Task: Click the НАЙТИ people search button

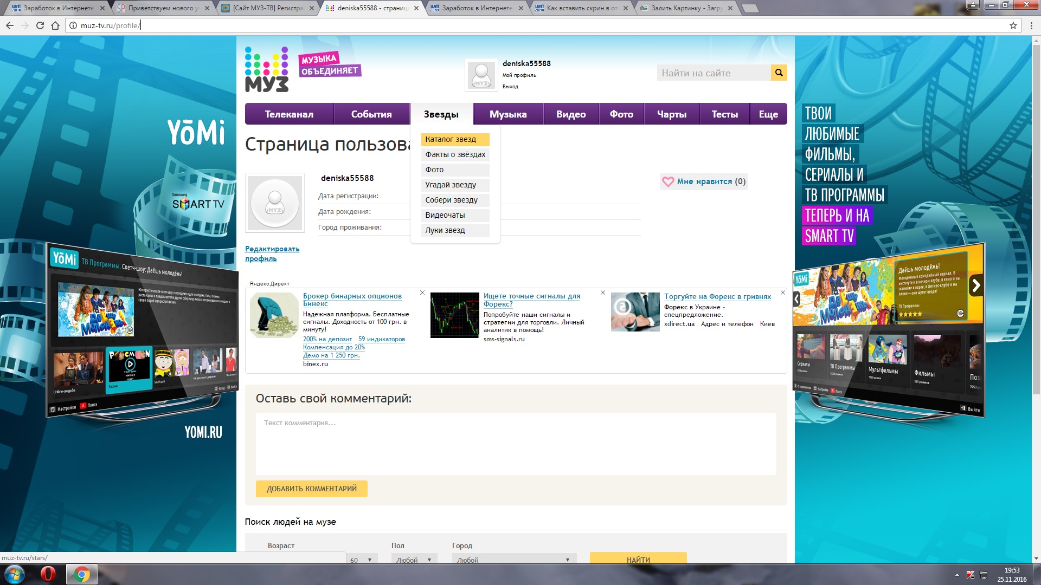Action: (x=638, y=558)
